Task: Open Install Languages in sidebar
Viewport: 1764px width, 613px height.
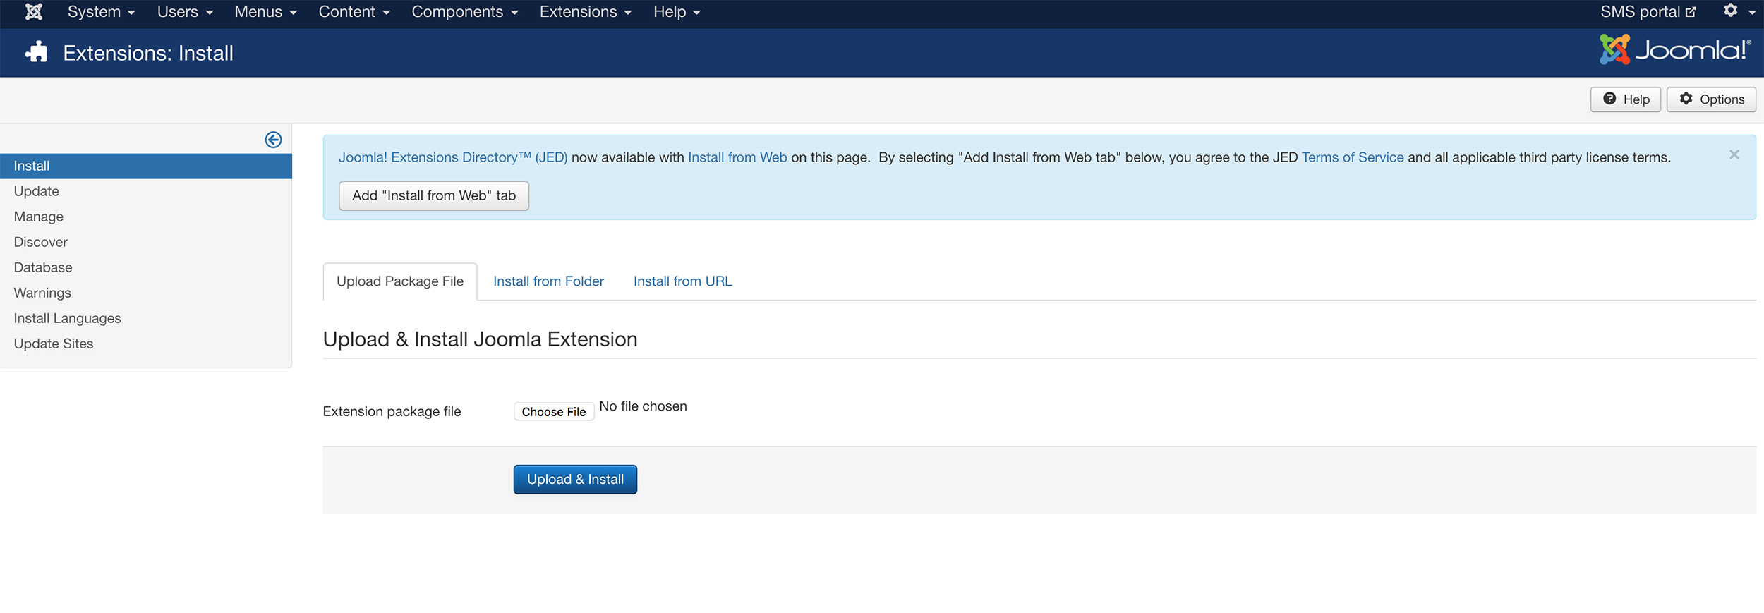Action: [146, 318]
